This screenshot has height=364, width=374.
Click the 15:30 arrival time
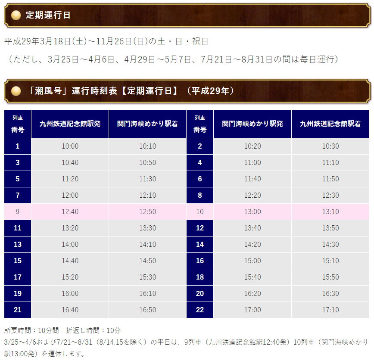coord(147,277)
